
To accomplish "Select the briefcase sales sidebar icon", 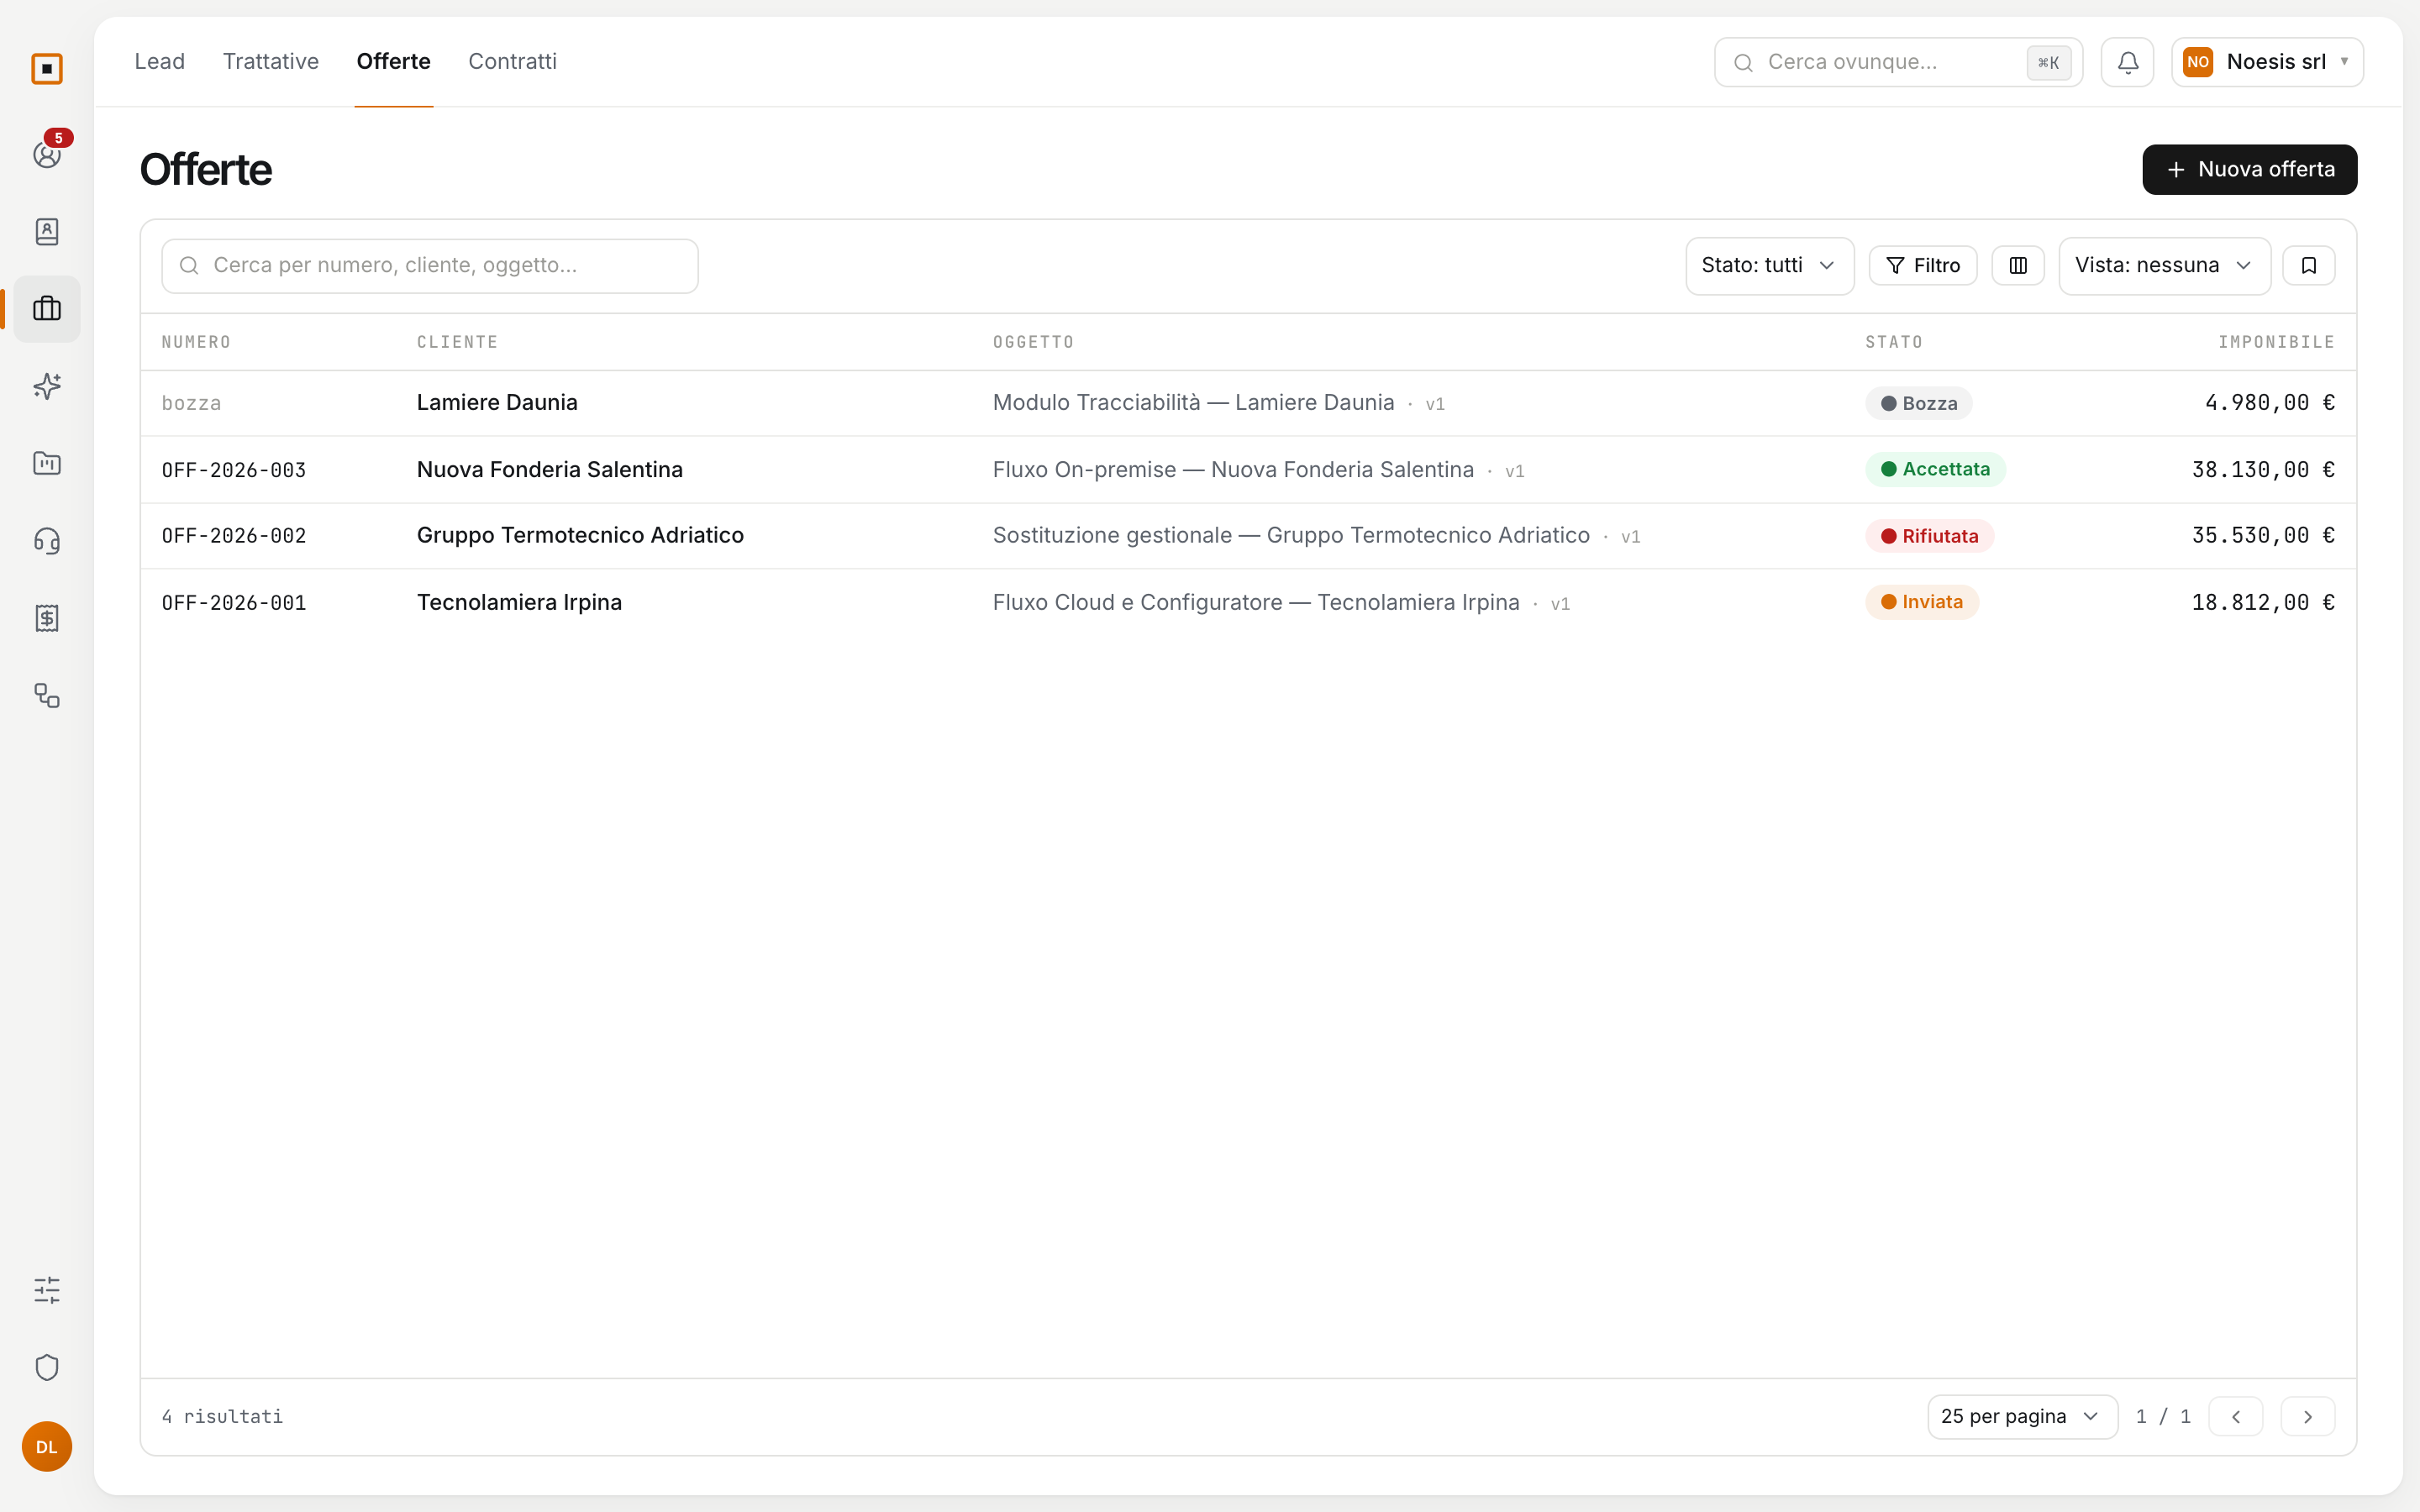I will pyautogui.click(x=47, y=309).
